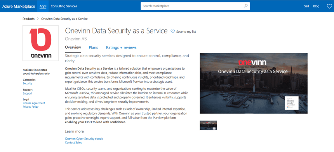The image size is (334, 152).
Task: View the Privacy Policy
Action: [30, 107]
